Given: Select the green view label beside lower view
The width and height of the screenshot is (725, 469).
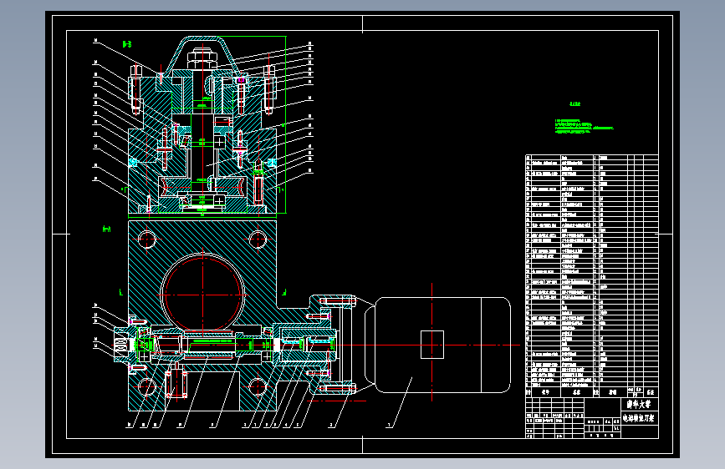Looking at the screenshot, I should pyautogui.click(x=106, y=229).
